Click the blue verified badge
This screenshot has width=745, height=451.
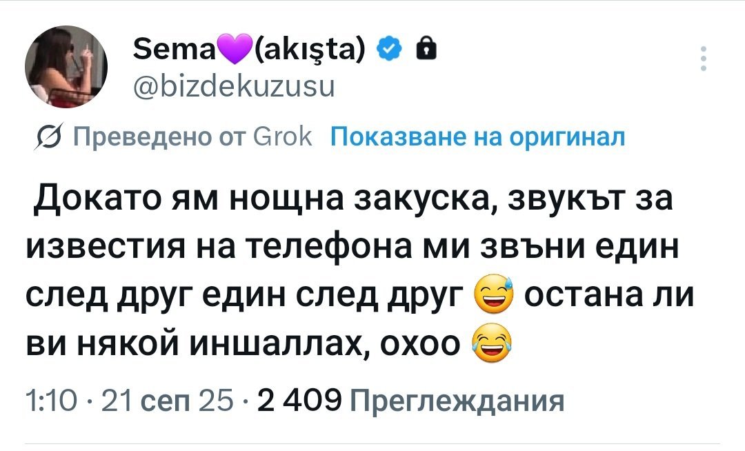pos(388,49)
